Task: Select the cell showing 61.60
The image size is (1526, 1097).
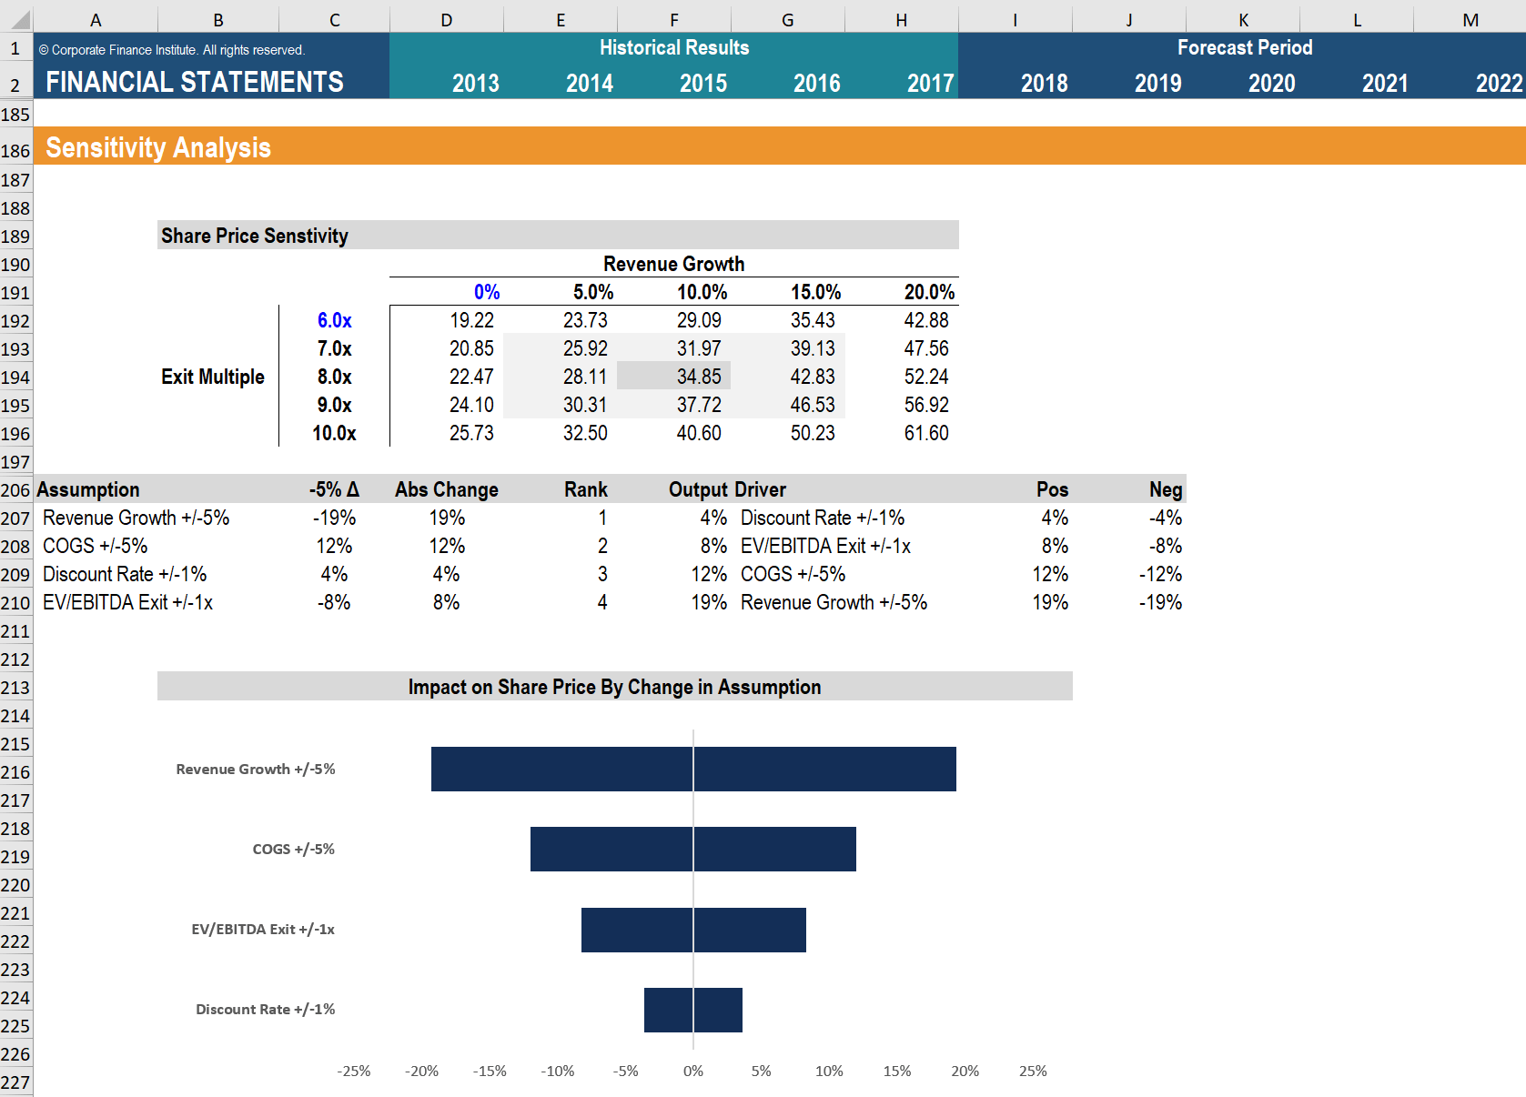Action: pyautogui.click(x=925, y=433)
